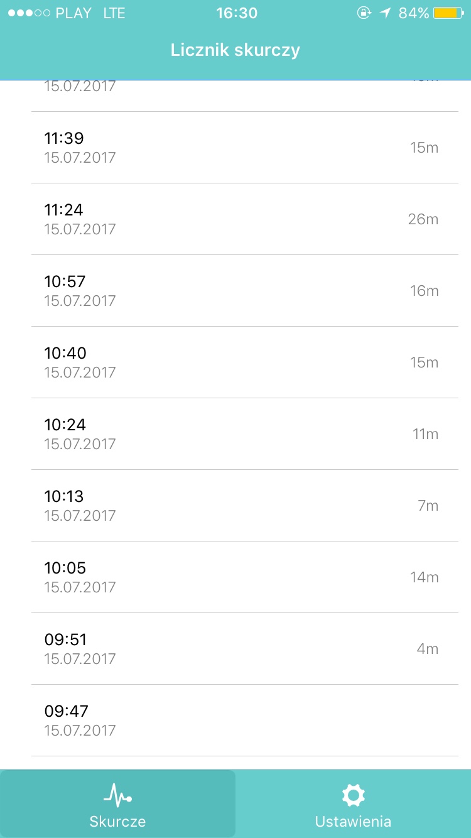Tap the 26m interval label
This screenshot has width=471, height=838.
coord(423,219)
